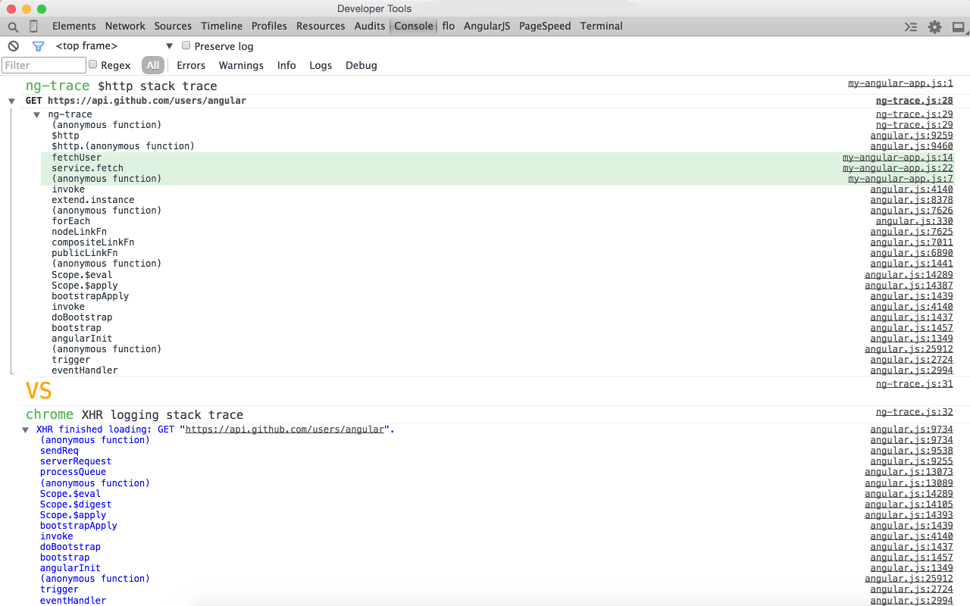Image resolution: width=970 pixels, height=606 pixels.
Task: Click the service.fetch stack frame text
Action: [87, 168]
